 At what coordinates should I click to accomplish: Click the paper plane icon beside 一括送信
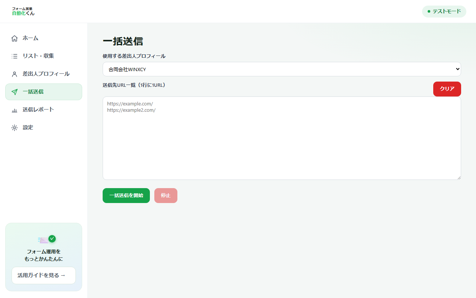[x=15, y=92]
